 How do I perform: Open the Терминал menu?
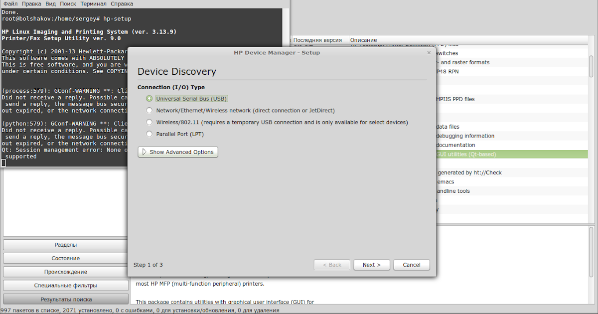click(93, 3)
